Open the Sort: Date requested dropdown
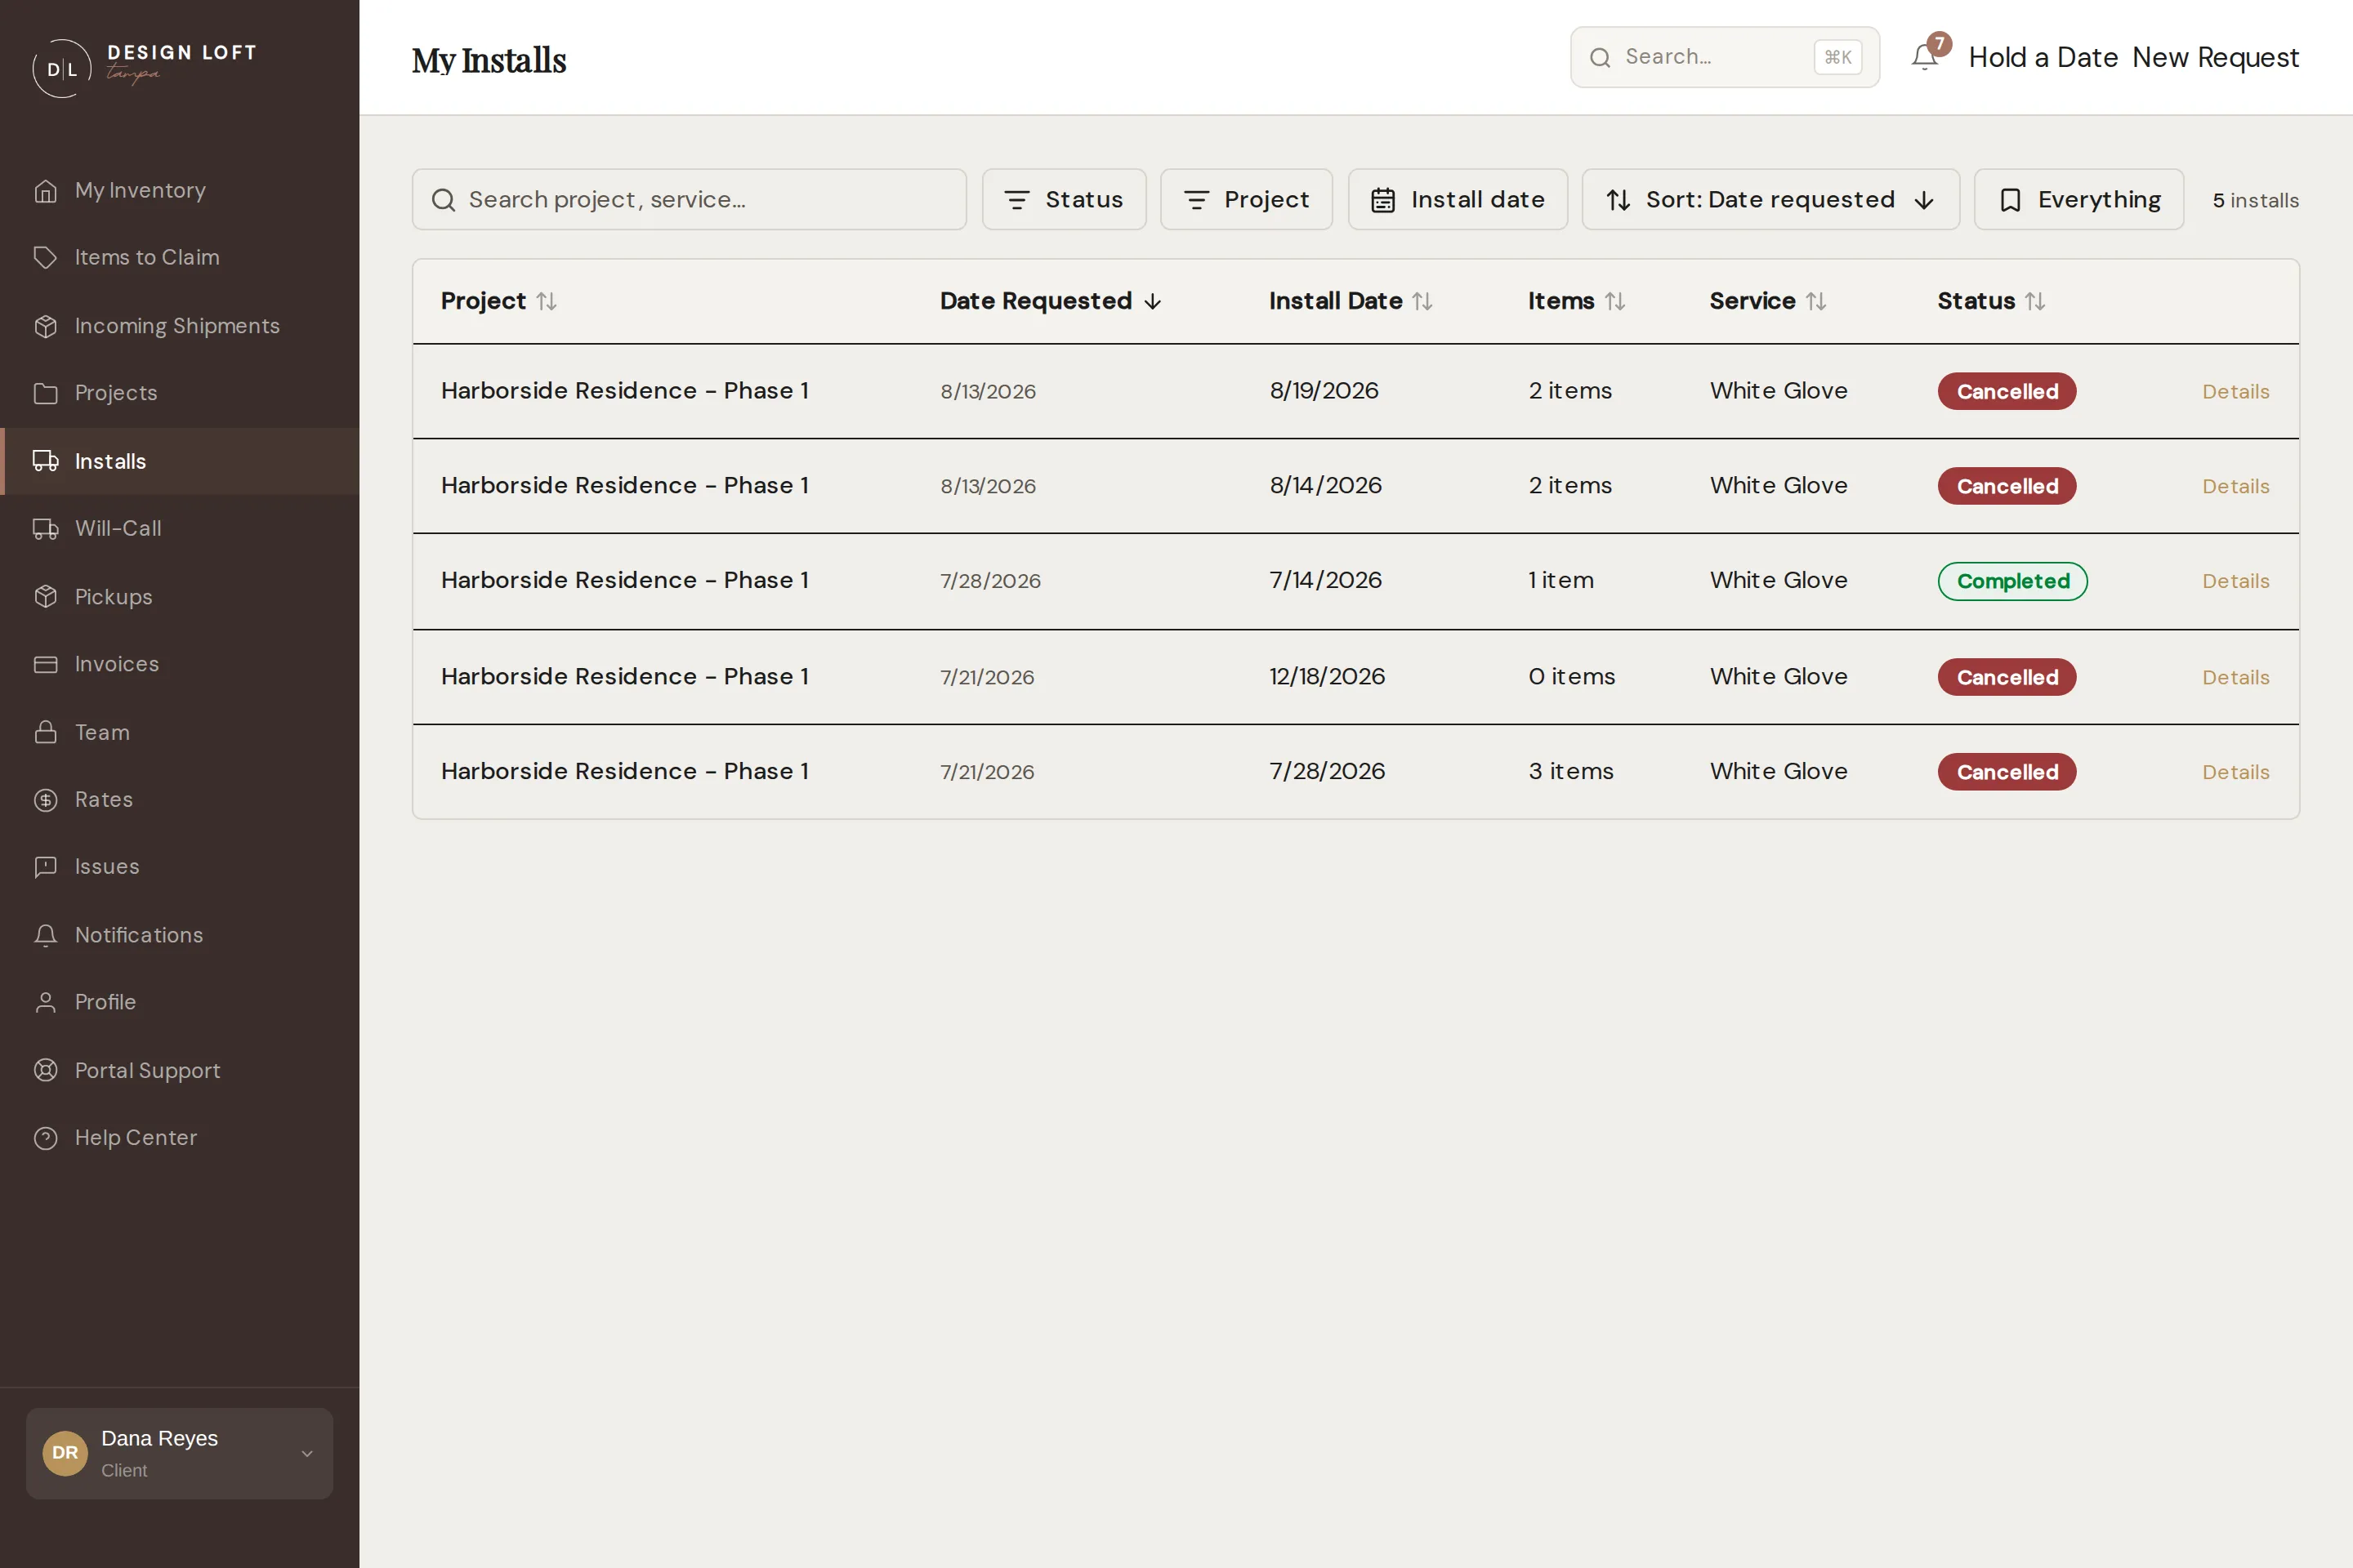 1770,199
